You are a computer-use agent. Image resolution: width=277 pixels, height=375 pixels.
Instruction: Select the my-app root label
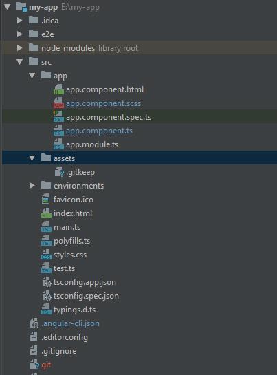pyautogui.click(x=43, y=7)
